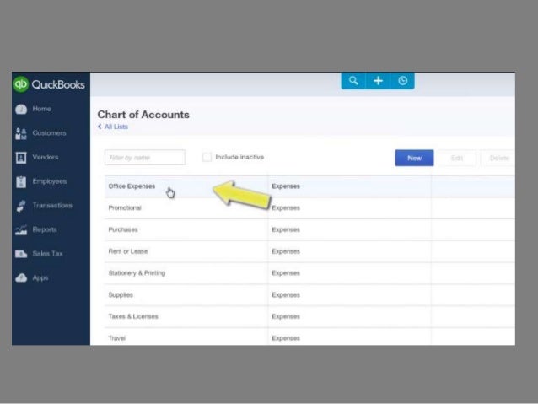Screen dimensions: 538x404
Task: Select the Taxes & Licenses account
Action: click(309, 316)
